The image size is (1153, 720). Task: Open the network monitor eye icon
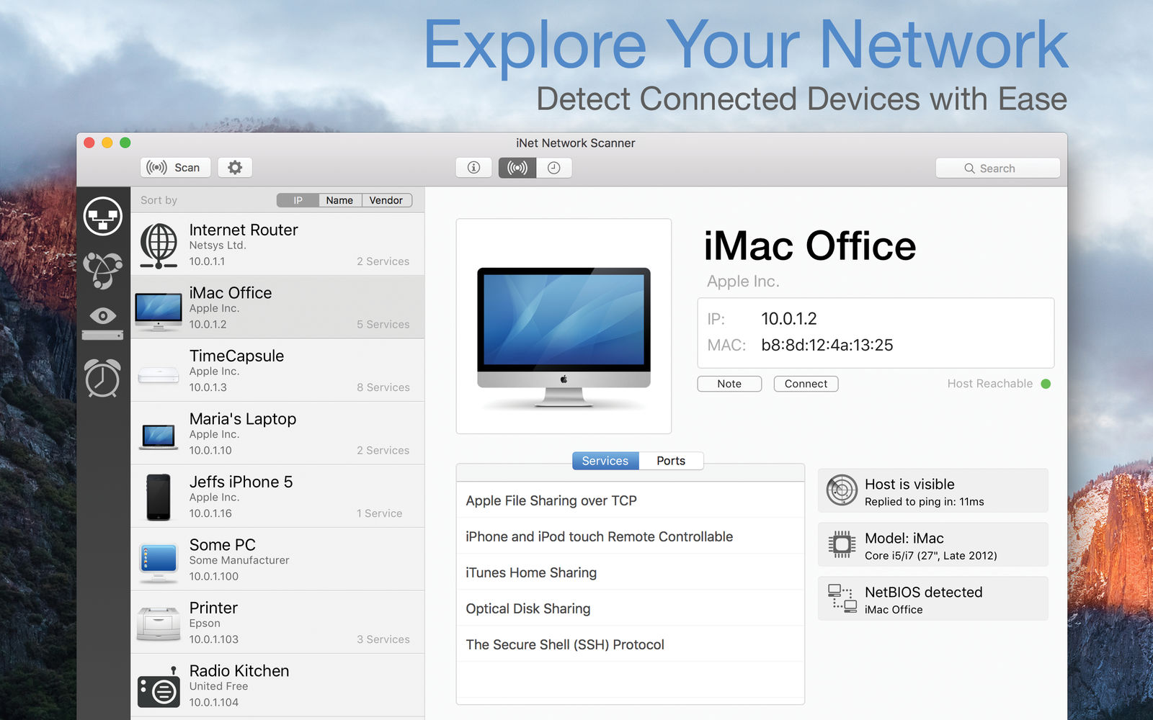tap(103, 315)
